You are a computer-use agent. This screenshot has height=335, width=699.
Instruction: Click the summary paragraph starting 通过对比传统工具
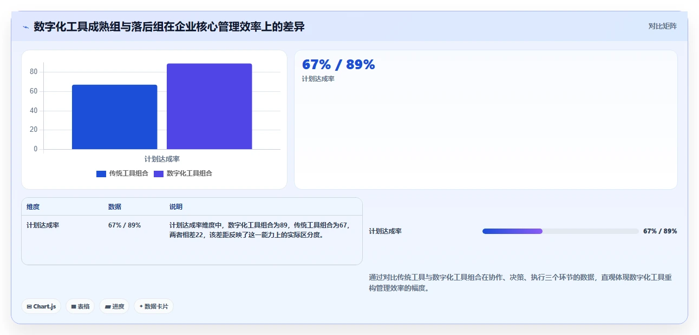coord(520,283)
